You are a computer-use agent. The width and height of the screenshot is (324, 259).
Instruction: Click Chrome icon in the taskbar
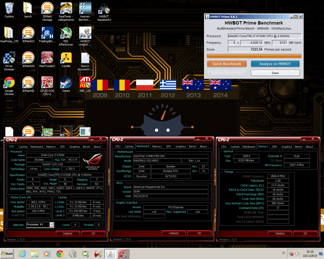[60, 254]
